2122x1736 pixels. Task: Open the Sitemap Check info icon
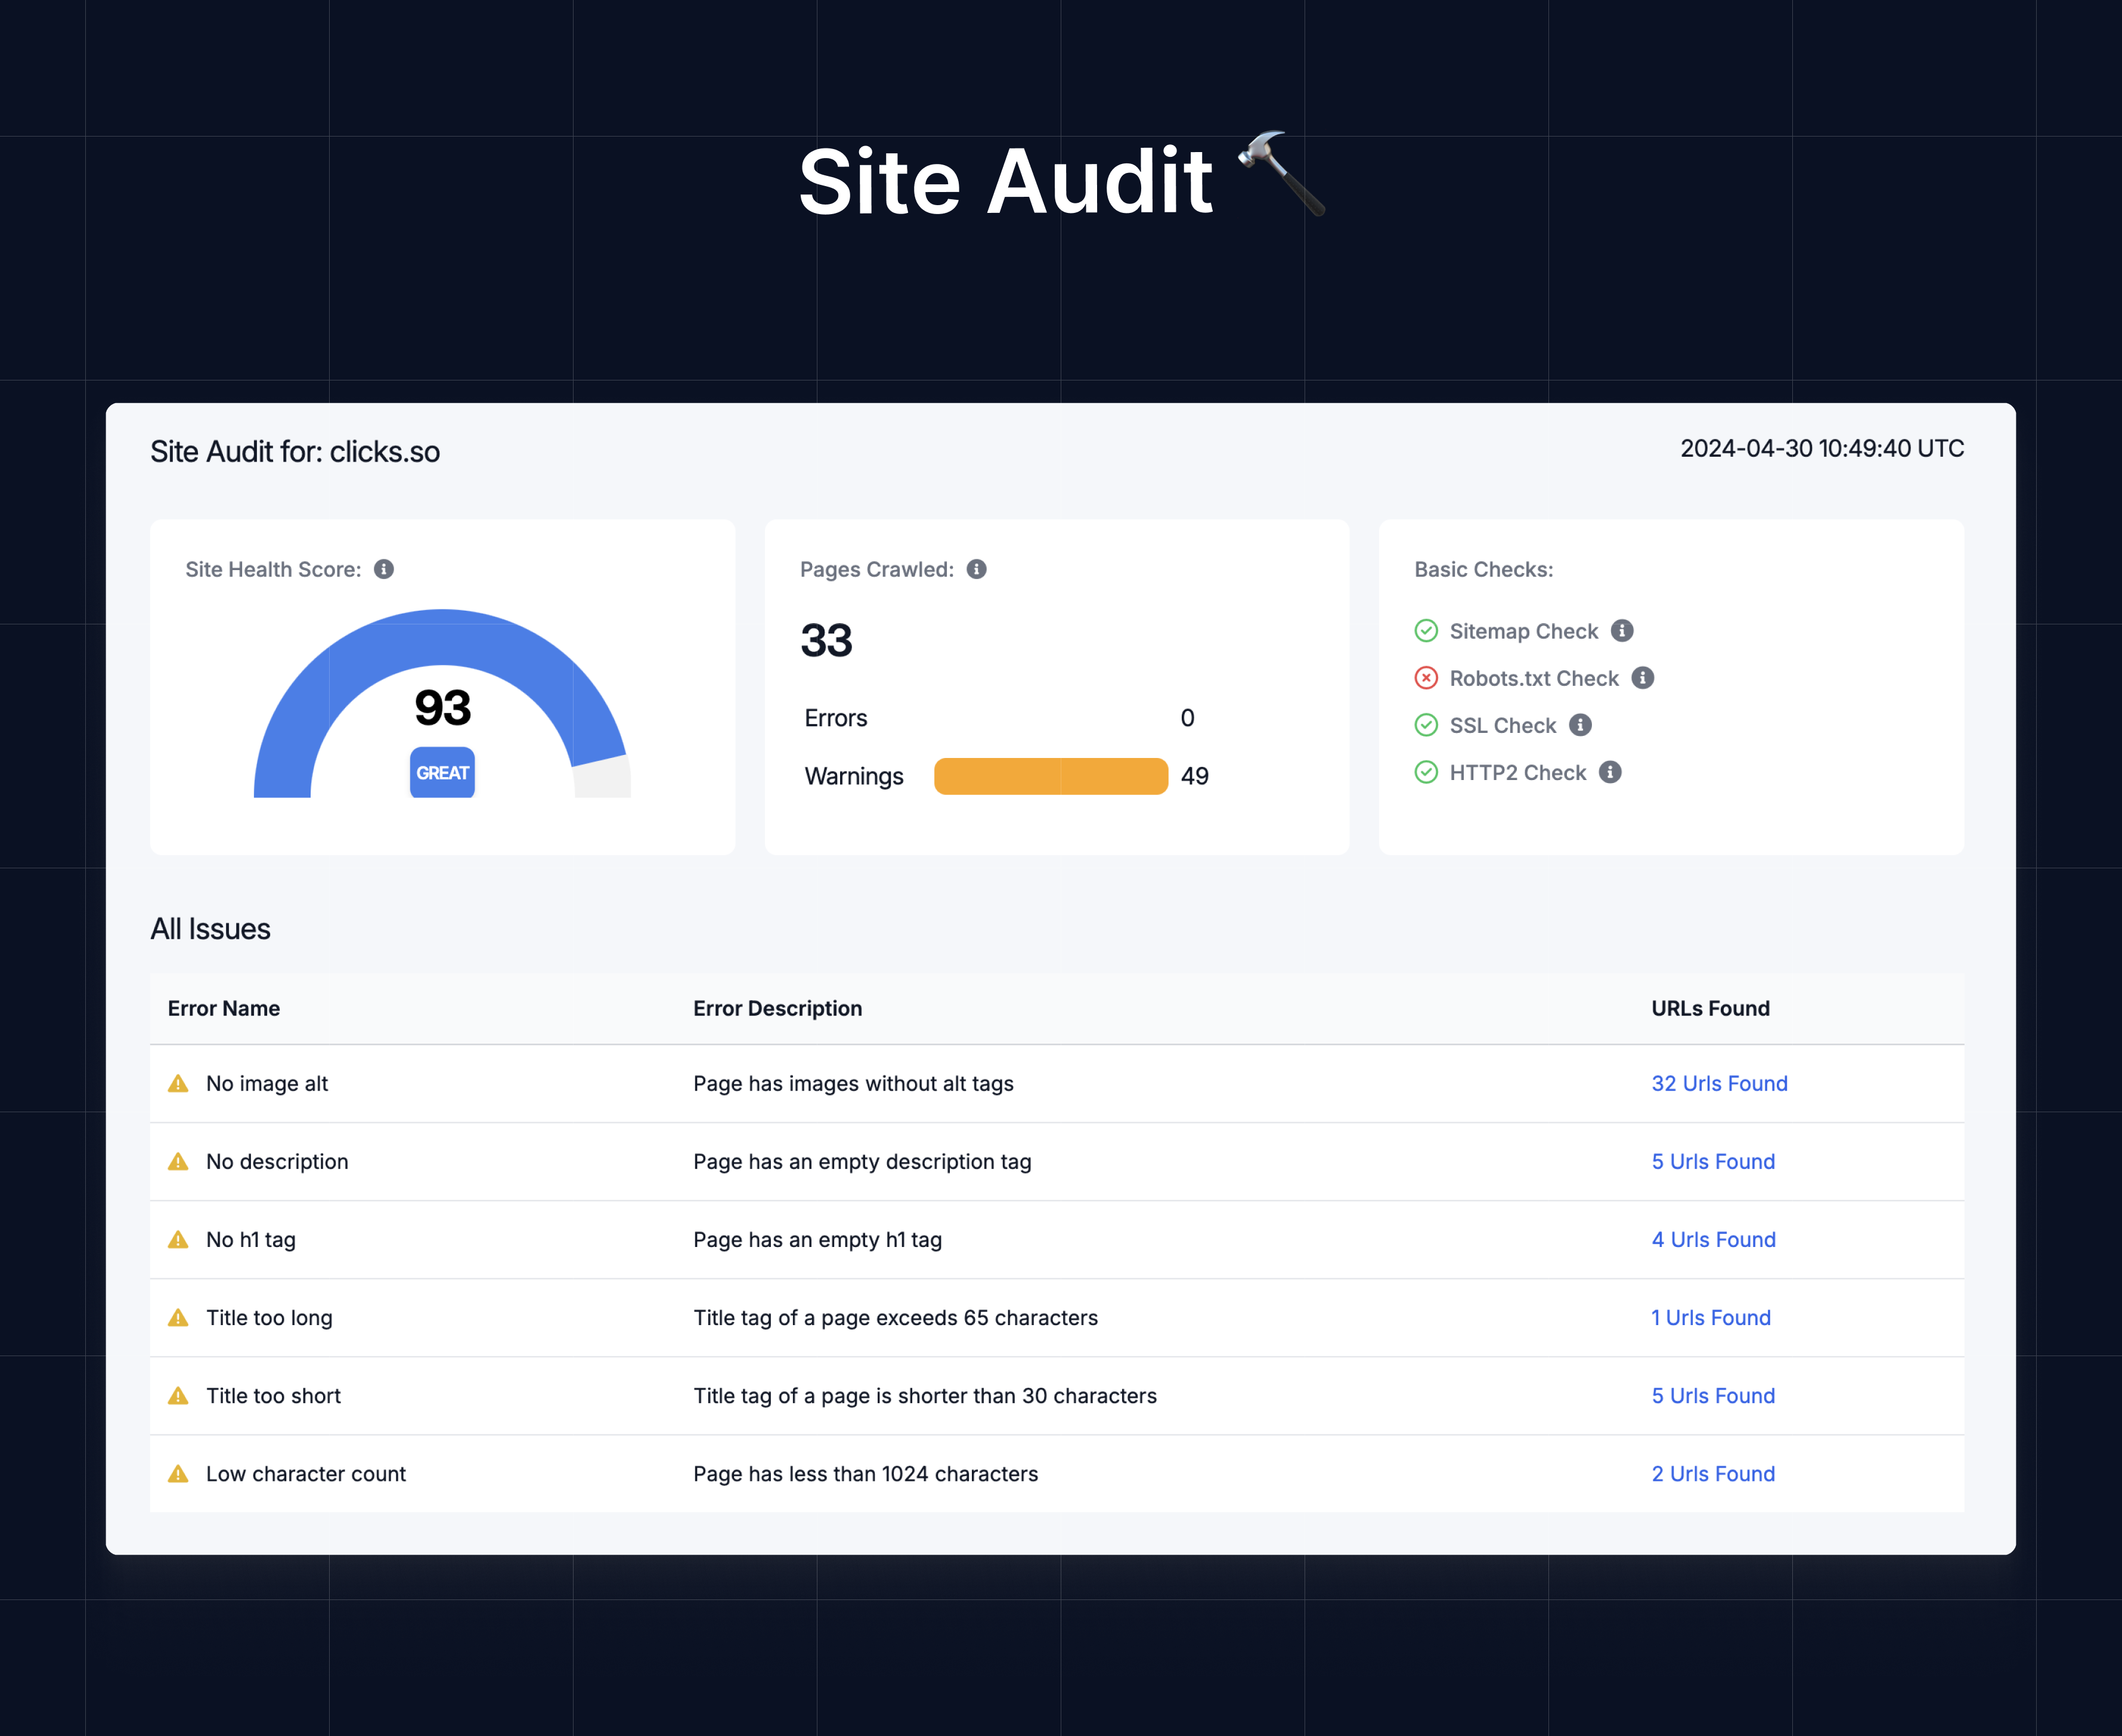pyautogui.click(x=1622, y=631)
